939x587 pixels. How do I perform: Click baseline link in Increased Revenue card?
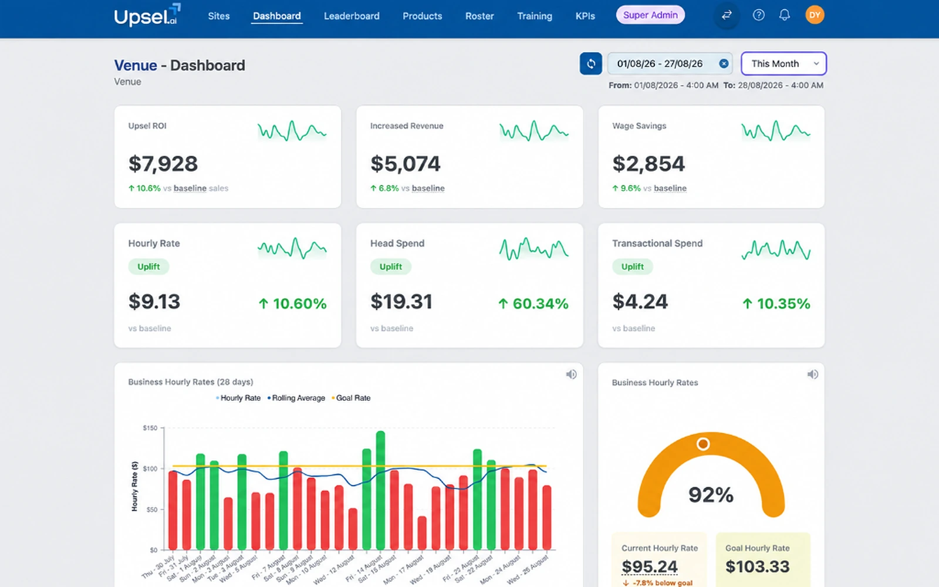[428, 188]
